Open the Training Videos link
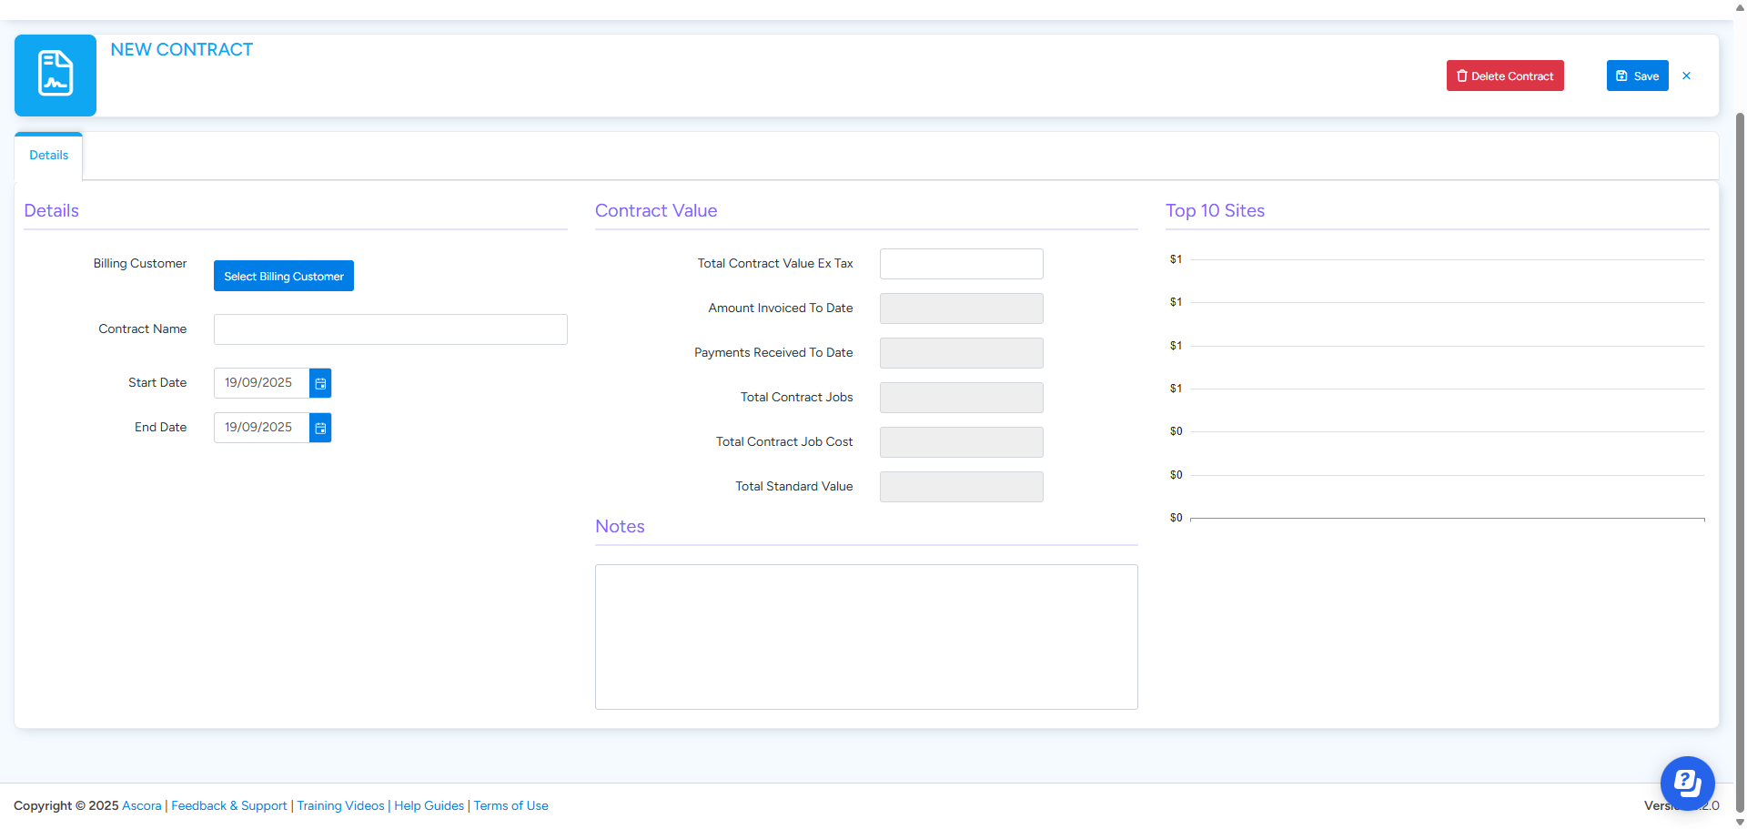1747x829 pixels. 340,806
